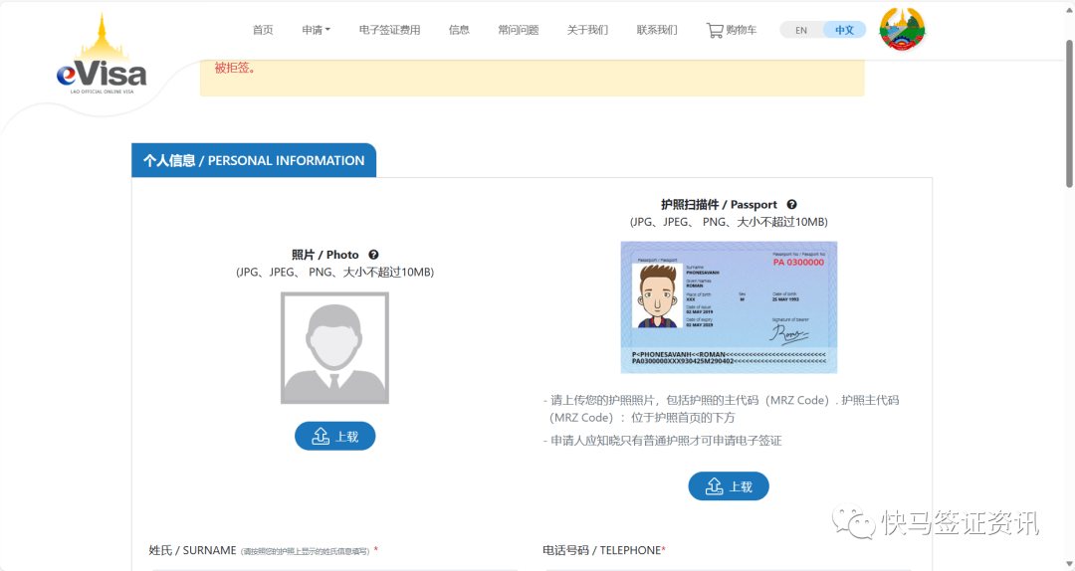Click the 被拒签 warning text
Viewport: 1075px width, 571px height.
point(235,68)
